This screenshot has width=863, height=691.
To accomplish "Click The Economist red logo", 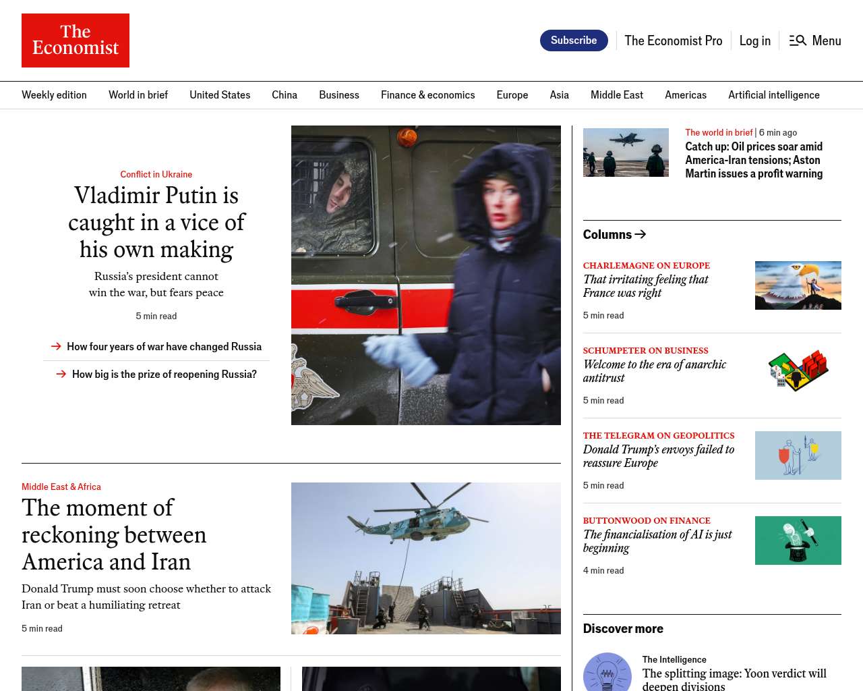I will (76, 40).
